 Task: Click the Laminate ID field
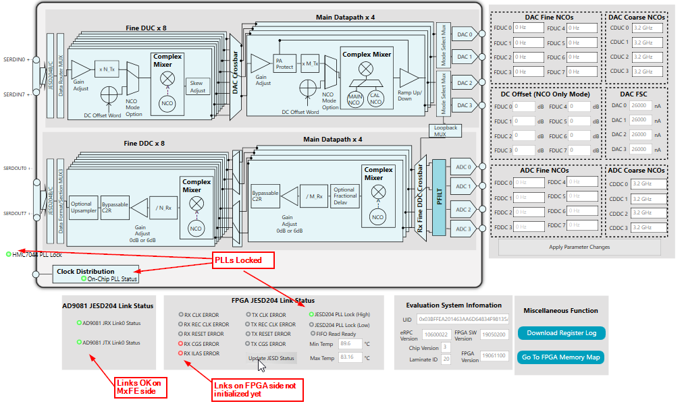(x=446, y=359)
